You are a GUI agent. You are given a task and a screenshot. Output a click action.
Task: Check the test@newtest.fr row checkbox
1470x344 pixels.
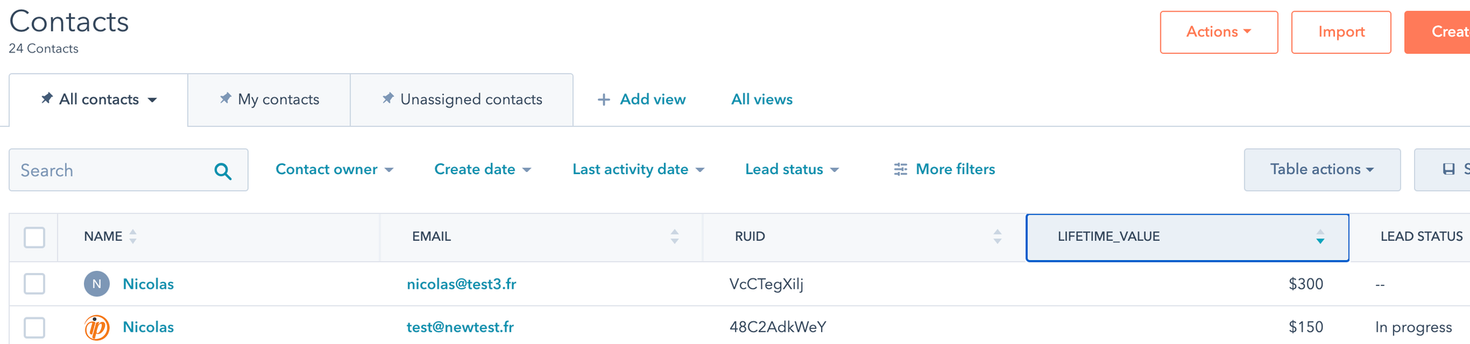(x=34, y=328)
